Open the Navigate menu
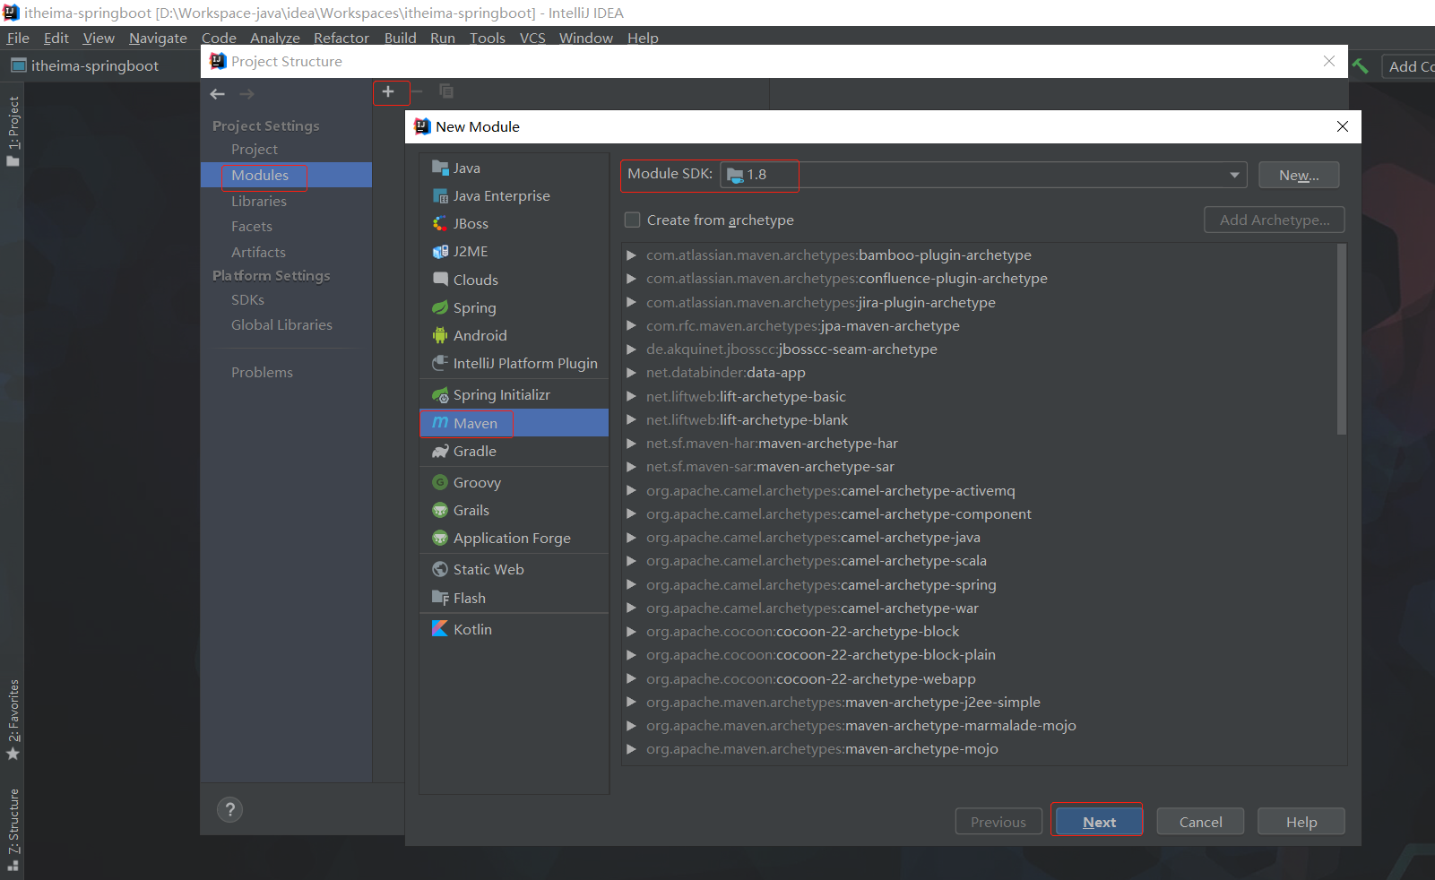The image size is (1435, 880). [x=158, y=38]
